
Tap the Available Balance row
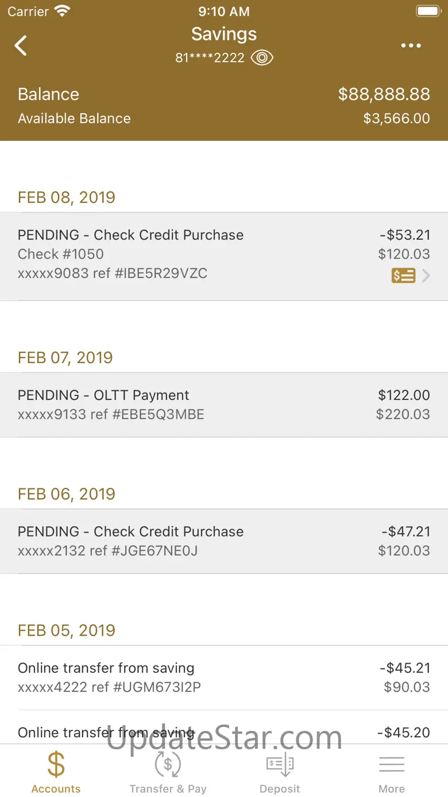tap(224, 118)
